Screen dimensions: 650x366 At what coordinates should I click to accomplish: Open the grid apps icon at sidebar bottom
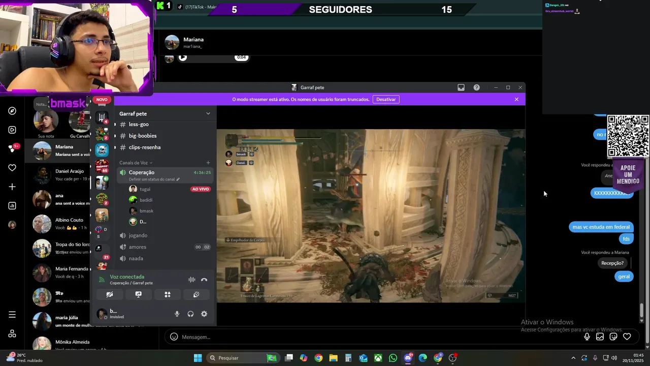tap(12, 333)
